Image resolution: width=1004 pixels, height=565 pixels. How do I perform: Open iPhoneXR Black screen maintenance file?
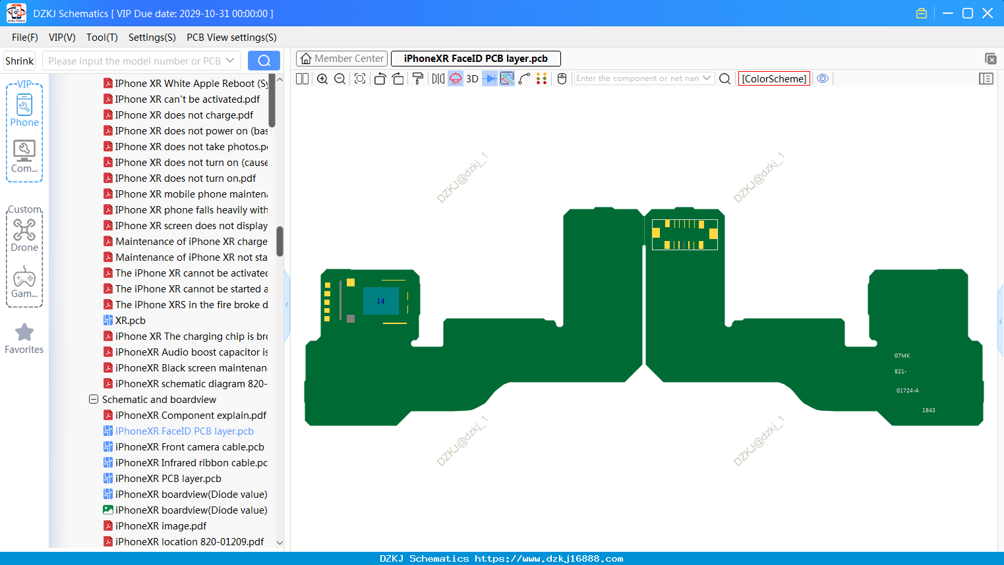[191, 367]
